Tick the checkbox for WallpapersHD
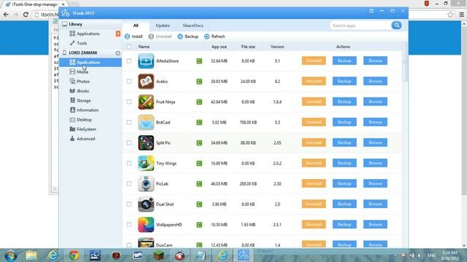 [129, 225]
